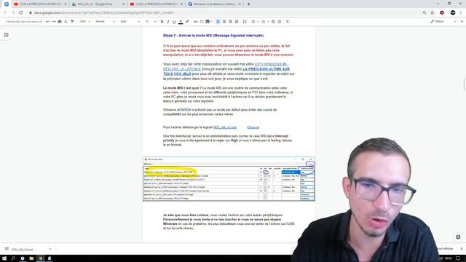
Task: Justify the text
Action: click(x=237, y=22)
